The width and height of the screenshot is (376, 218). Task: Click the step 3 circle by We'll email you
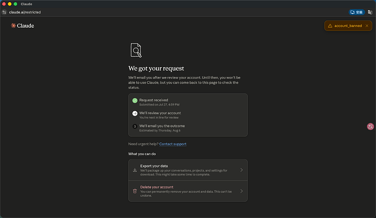point(135,126)
